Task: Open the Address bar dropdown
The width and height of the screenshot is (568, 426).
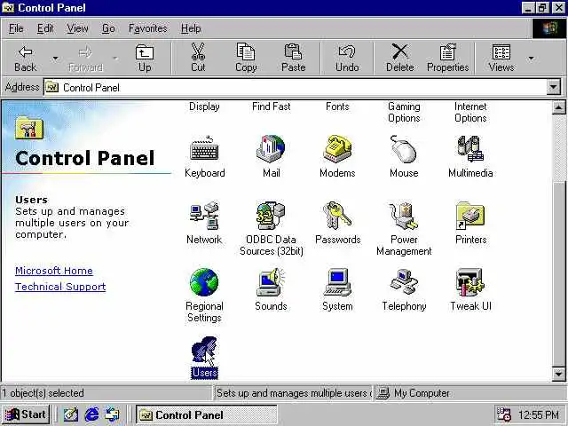Action: pos(553,87)
